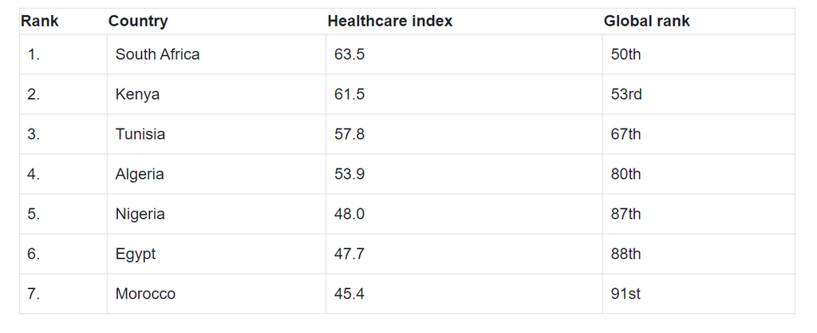Select the Kenya country cell
This screenshot has height=333, width=817.
[x=137, y=94]
